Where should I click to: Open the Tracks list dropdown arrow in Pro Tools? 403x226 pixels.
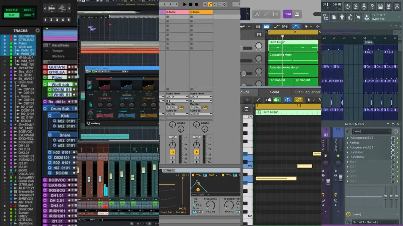coord(38,30)
